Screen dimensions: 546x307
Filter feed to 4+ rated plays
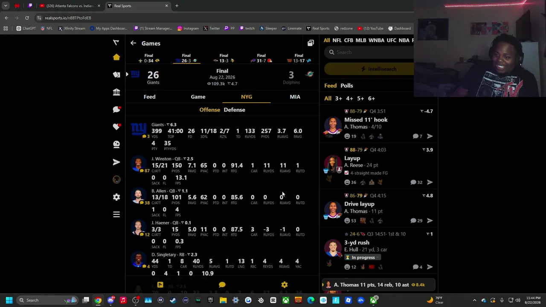[349, 98]
